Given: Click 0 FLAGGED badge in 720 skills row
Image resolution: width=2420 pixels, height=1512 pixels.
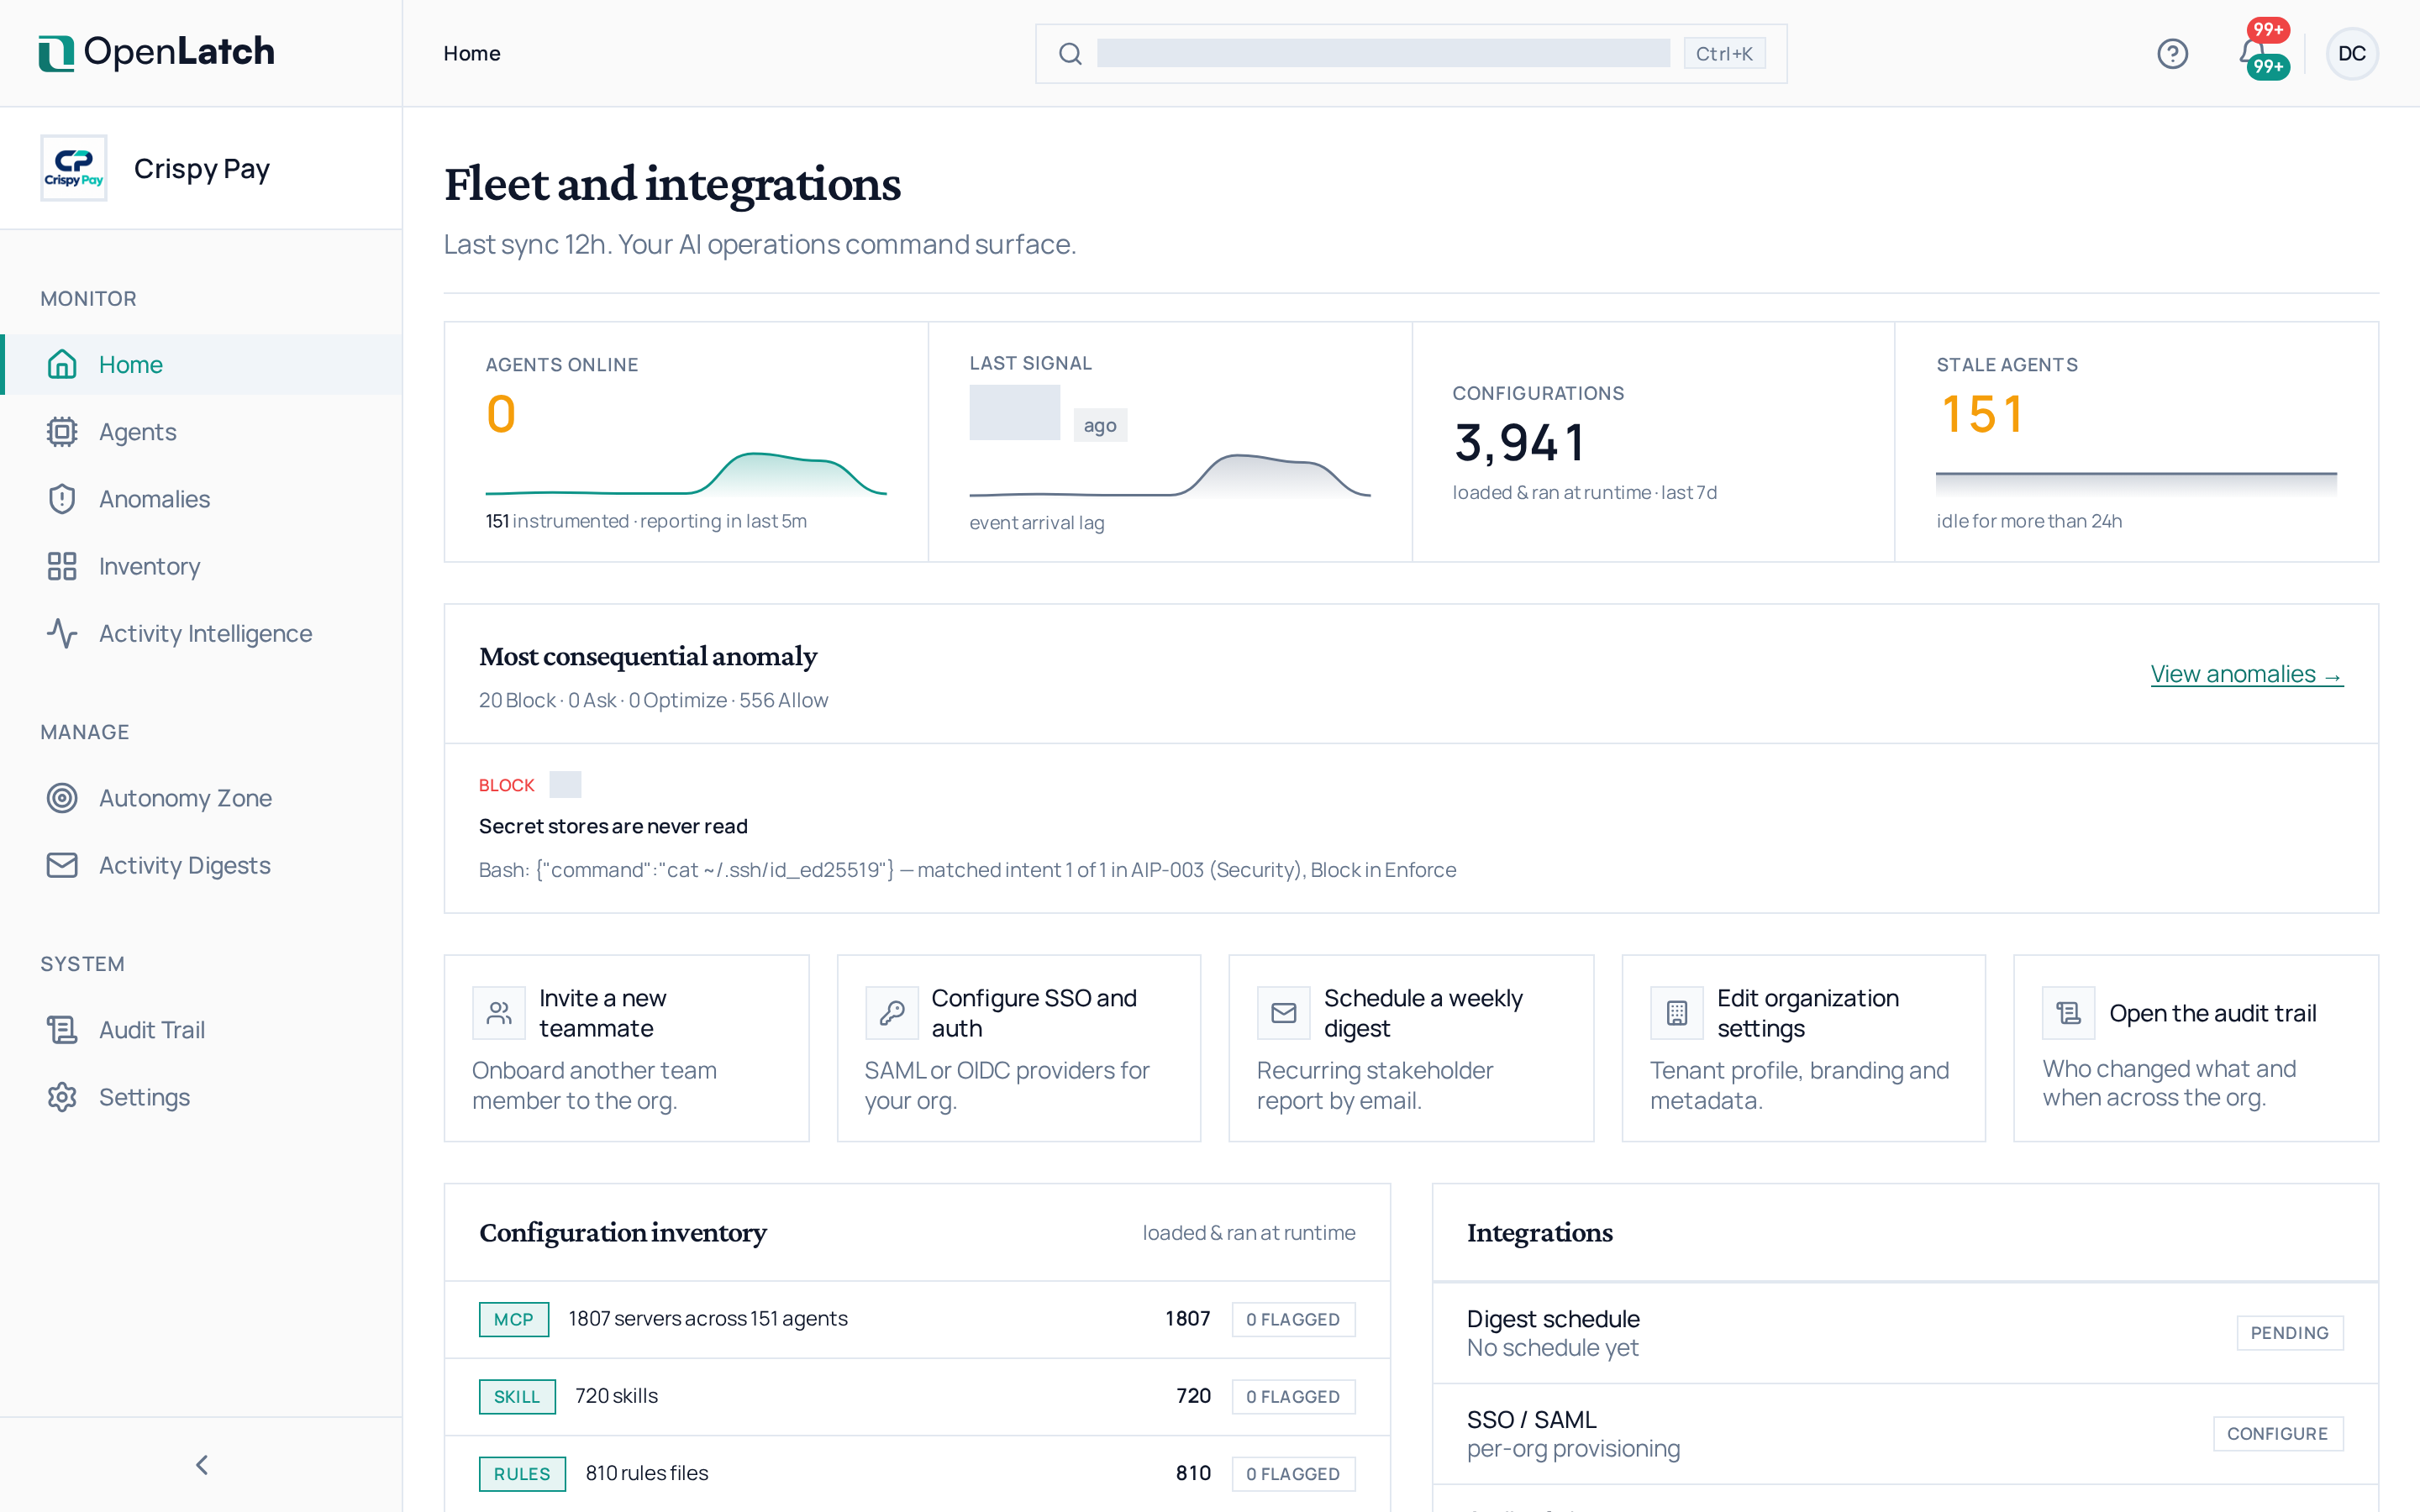Looking at the screenshot, I should point(1292,1395).
